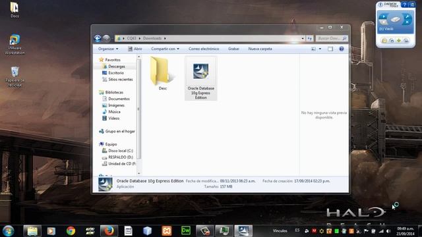The width and height of the screenshot is (422, 237).
Task: Click Daemon Tools green plus add icon
Action: (398, 41)
